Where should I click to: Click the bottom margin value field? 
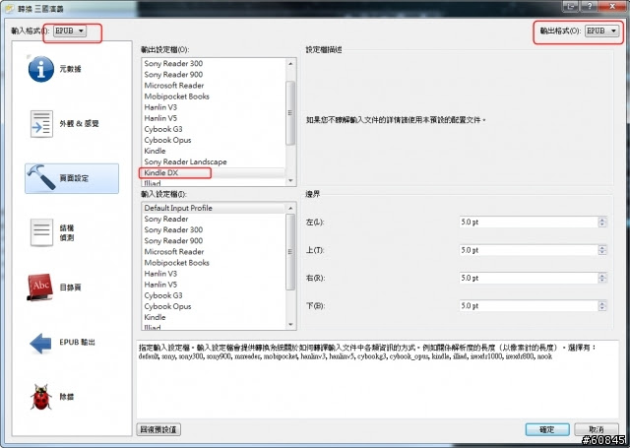click(529, 306)
